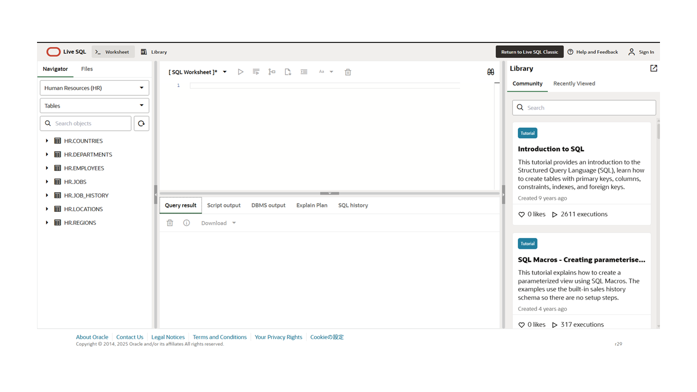Clear the worksheet with the trash icon
This screenshot has height=392, width=697.
pyautogui.click(x=348, y=72)
